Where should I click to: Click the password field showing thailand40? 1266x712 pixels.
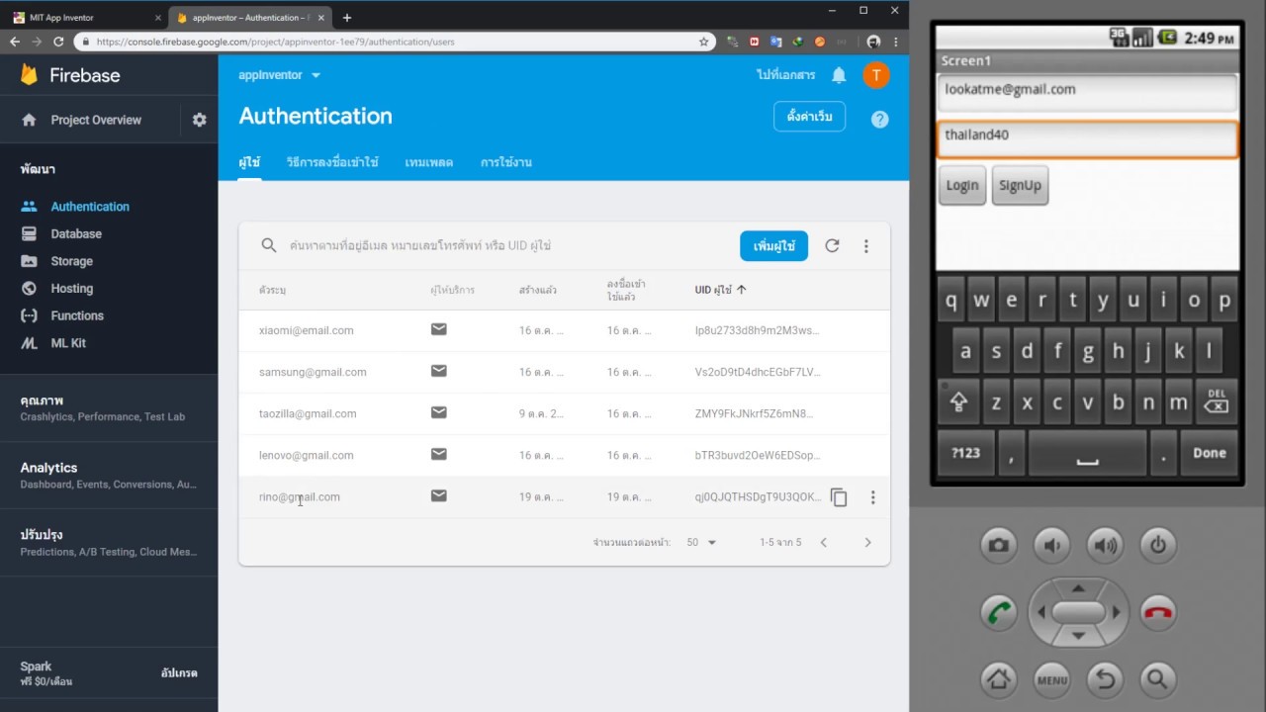tap(1087, 138)
